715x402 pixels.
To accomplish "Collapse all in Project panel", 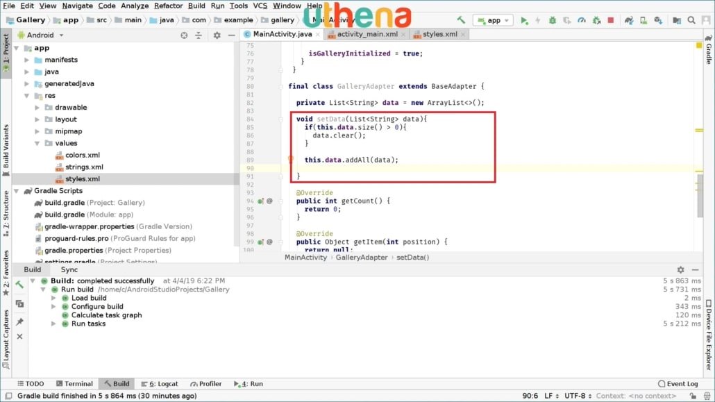I will coord(199,35).
